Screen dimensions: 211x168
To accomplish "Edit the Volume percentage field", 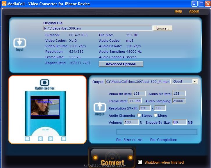I will pyautogui.click(x=131, y=122).
